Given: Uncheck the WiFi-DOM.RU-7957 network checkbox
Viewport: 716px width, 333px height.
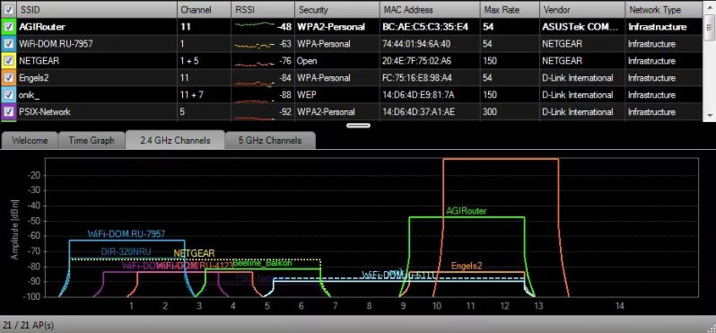Looking at the screenshot, I should pyautogui.click(x=9, y=44).
